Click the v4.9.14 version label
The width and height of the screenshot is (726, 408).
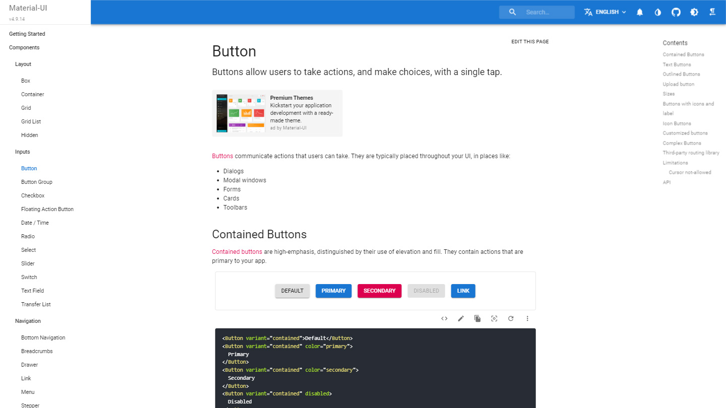pos(17,19)
